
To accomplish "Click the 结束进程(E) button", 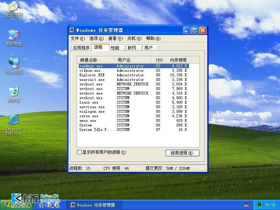I will click(182, 153).
